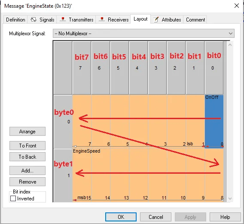
Task: Open the Receivers tab
Action: click(113, 20)
